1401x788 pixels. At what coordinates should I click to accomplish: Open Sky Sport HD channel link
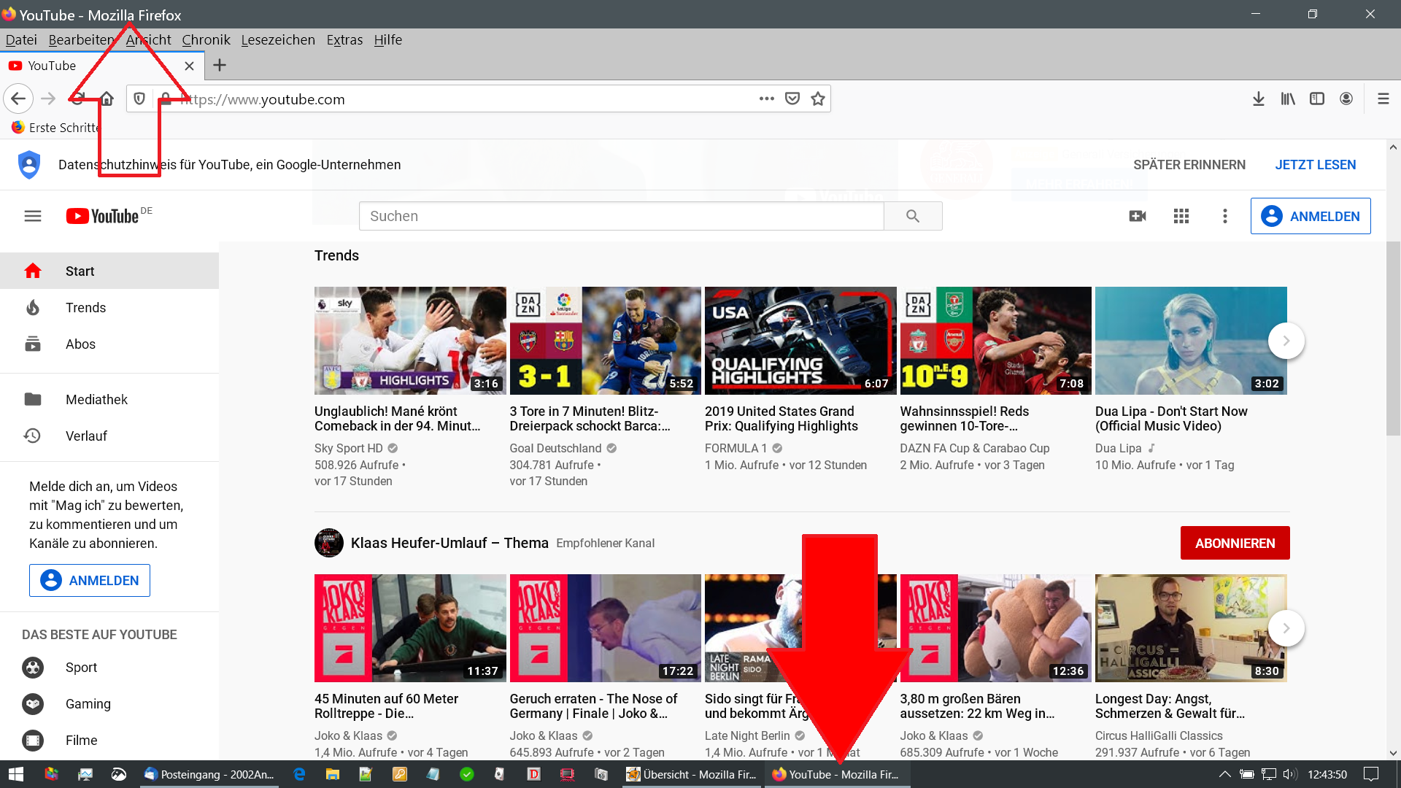pos(349,448)
